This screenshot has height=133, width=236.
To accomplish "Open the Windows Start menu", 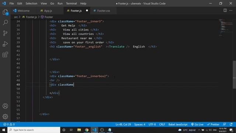I will [x=4, y=130].
